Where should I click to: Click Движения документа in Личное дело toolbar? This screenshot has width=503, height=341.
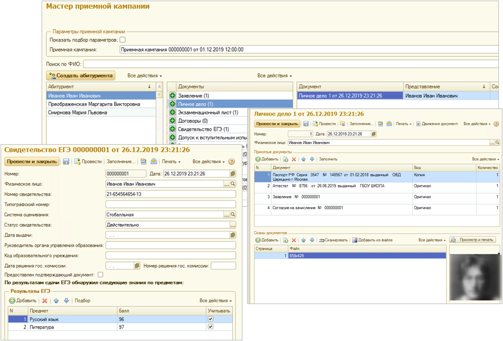(437, 124)
